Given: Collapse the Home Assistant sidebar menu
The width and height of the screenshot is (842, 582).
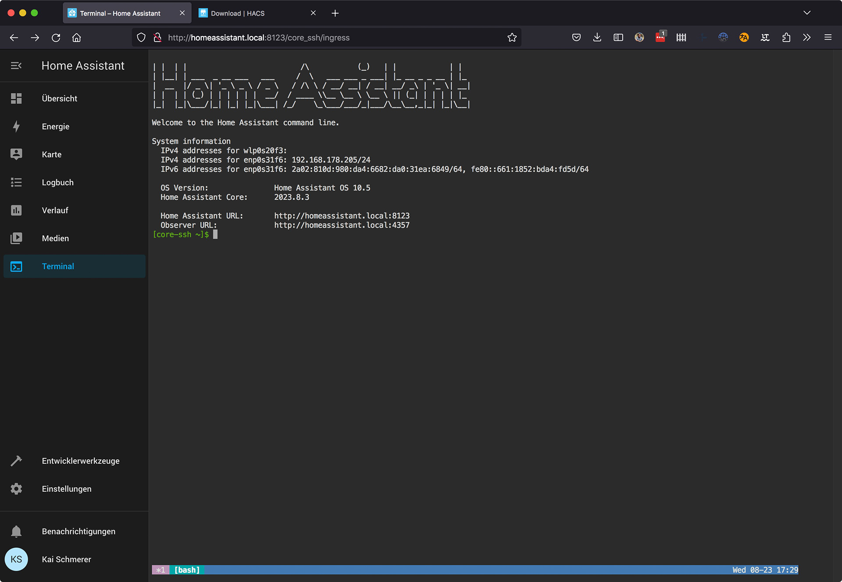Looking at the screenshot, I should [16, 66].
